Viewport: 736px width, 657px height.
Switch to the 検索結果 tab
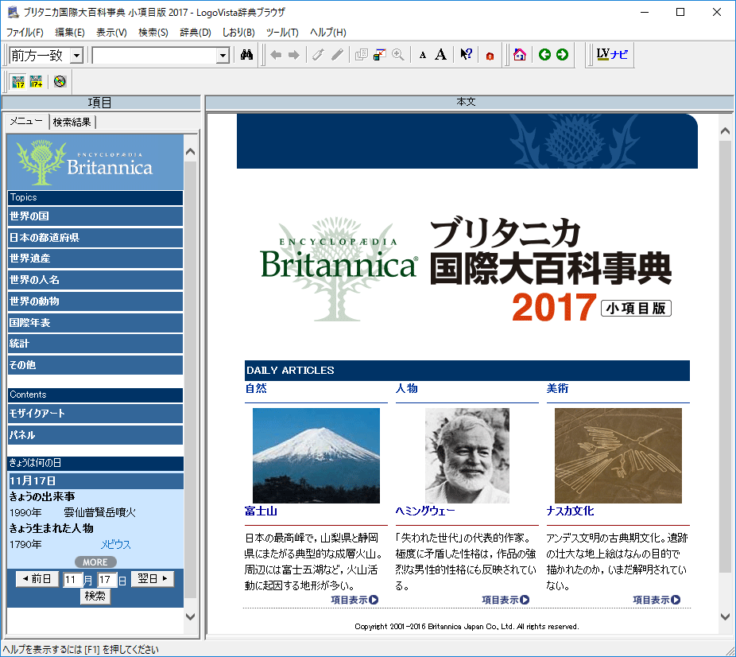tap(72, 122)
